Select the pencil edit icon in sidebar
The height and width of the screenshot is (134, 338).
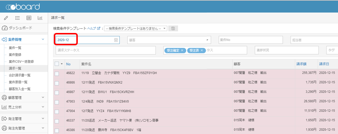click(6, 18)
